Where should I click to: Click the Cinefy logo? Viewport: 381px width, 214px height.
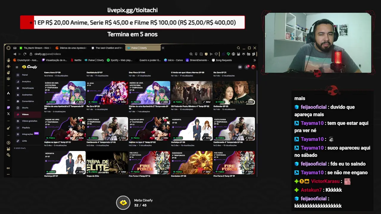[x=29, y=67]
